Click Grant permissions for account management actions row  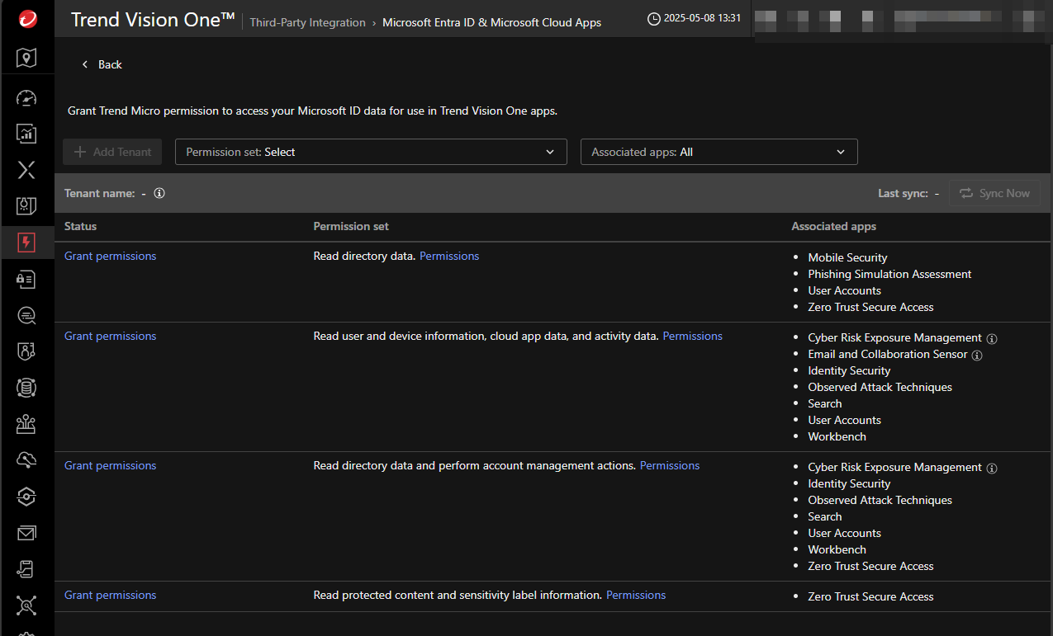[110, 466]
